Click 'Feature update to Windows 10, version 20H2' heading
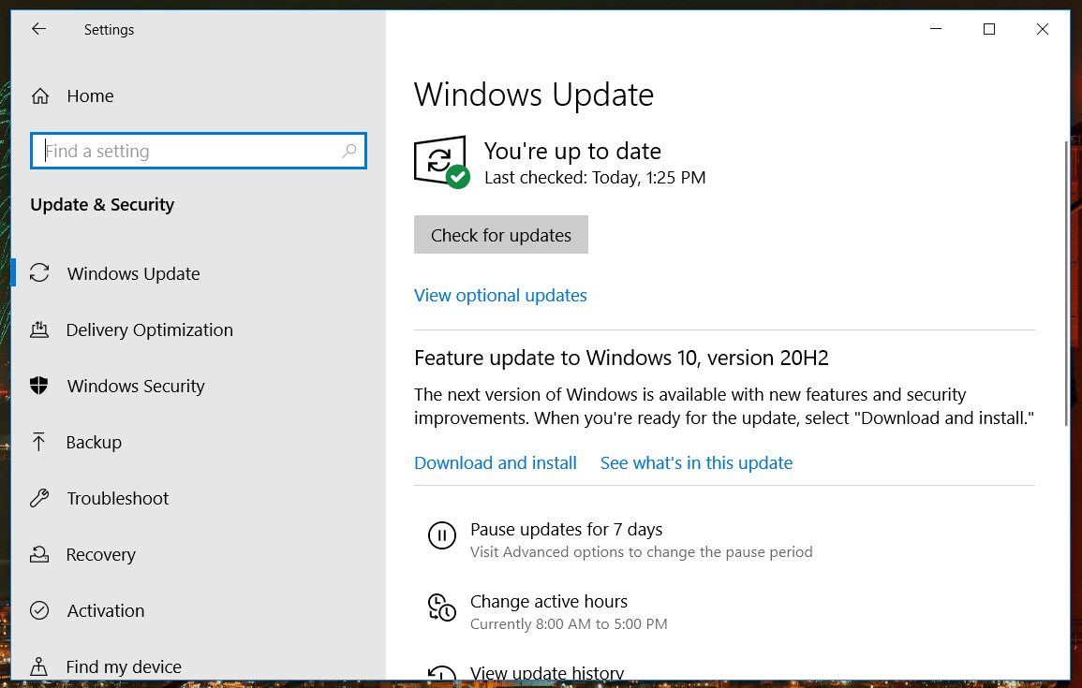 (x=621, y=358)
